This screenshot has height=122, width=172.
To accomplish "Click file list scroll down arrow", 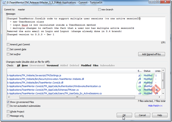I will click(163, 94).
